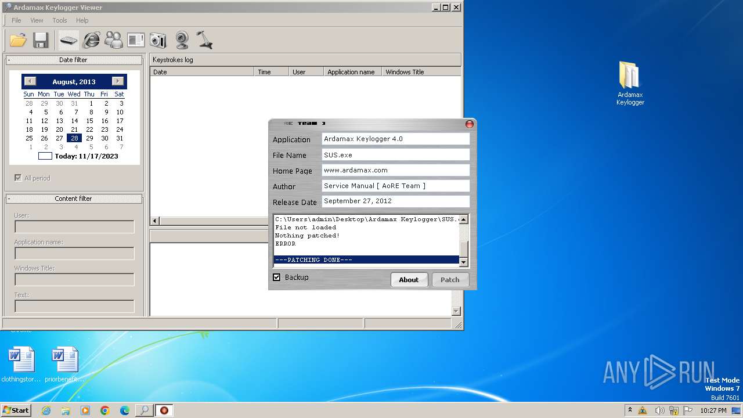
Task: Open the media player taskbar icon
Action: (x=85, y=410)
